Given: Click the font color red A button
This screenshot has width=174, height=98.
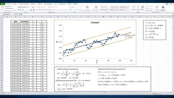Looking at the screenshot, I should [34, 10].
